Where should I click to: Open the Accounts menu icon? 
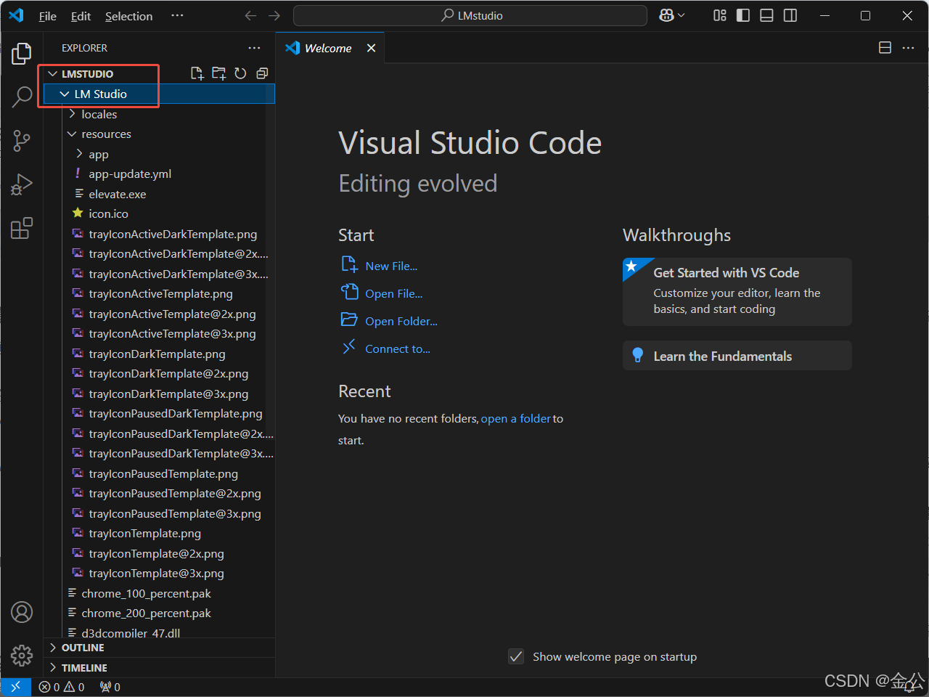[22, 612]
